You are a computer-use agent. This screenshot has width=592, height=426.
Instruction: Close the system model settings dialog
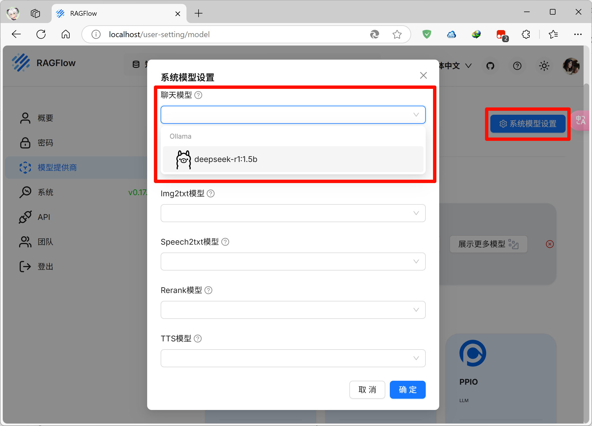click(423, 75)
